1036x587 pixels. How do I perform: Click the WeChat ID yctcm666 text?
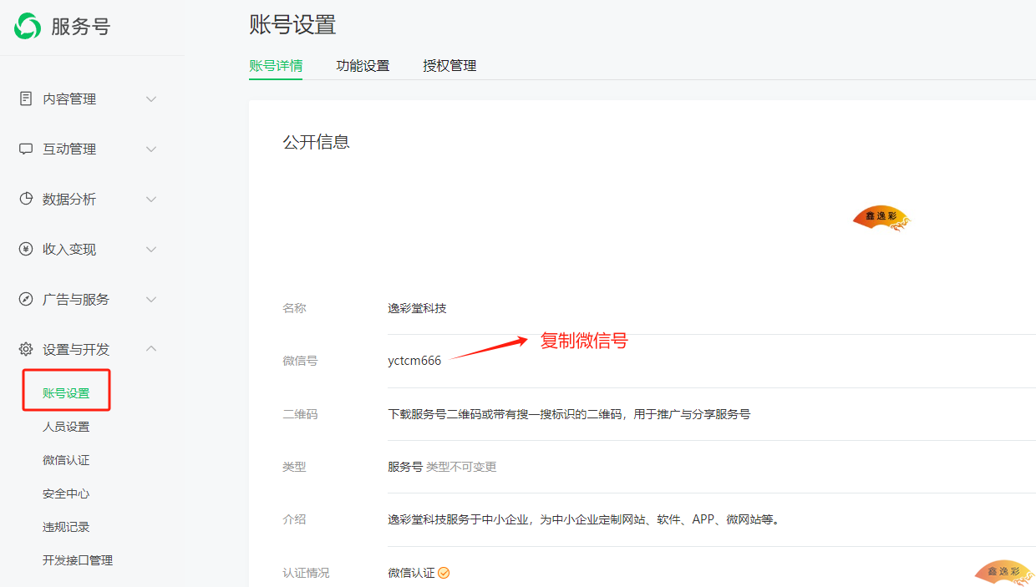pos(414,361)
